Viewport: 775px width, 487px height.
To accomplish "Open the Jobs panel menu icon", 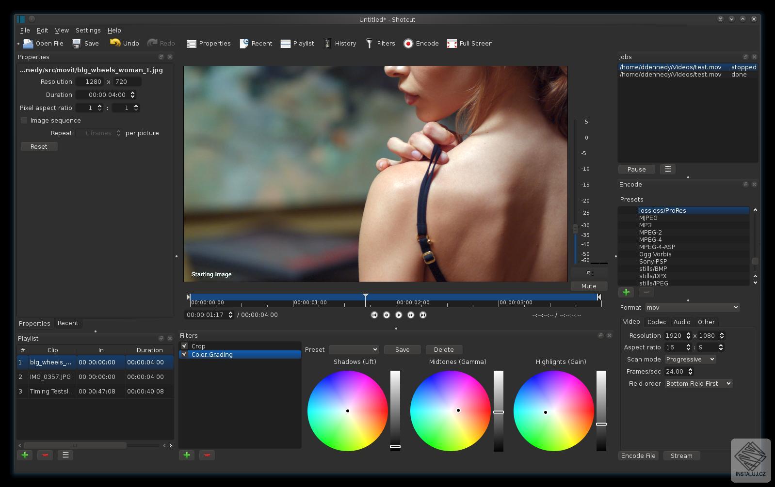I will tap(668, 169).
